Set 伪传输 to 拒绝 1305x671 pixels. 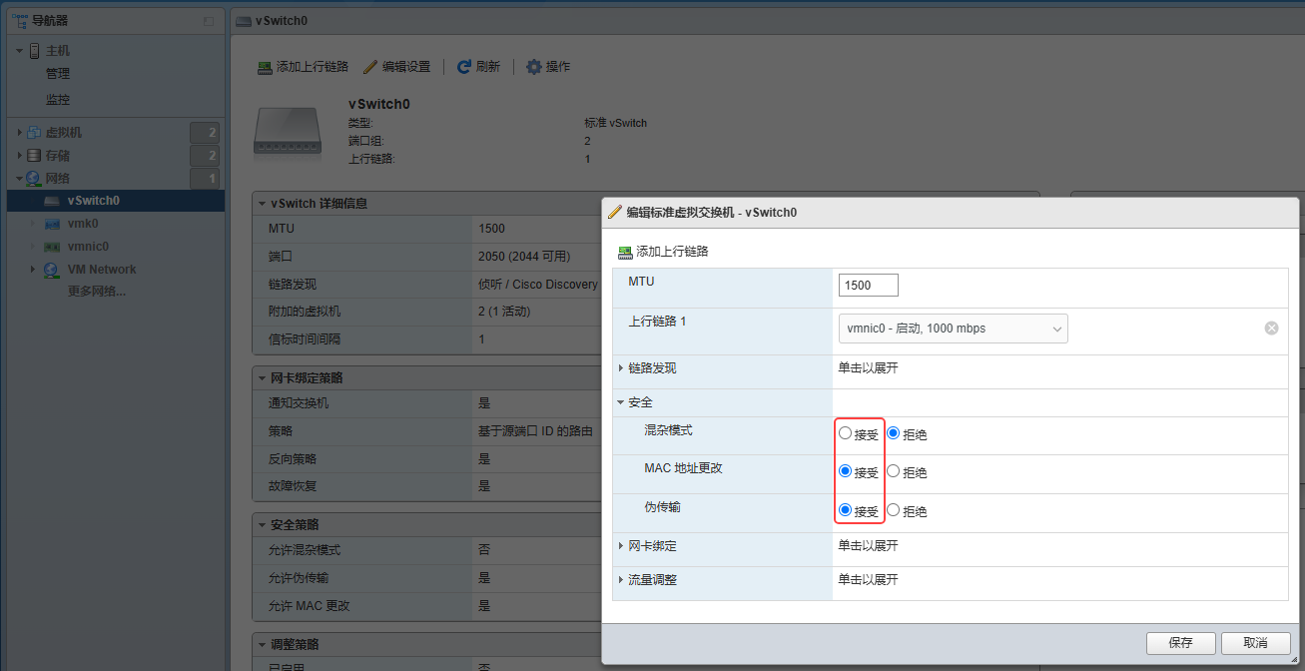click(894, 510)
